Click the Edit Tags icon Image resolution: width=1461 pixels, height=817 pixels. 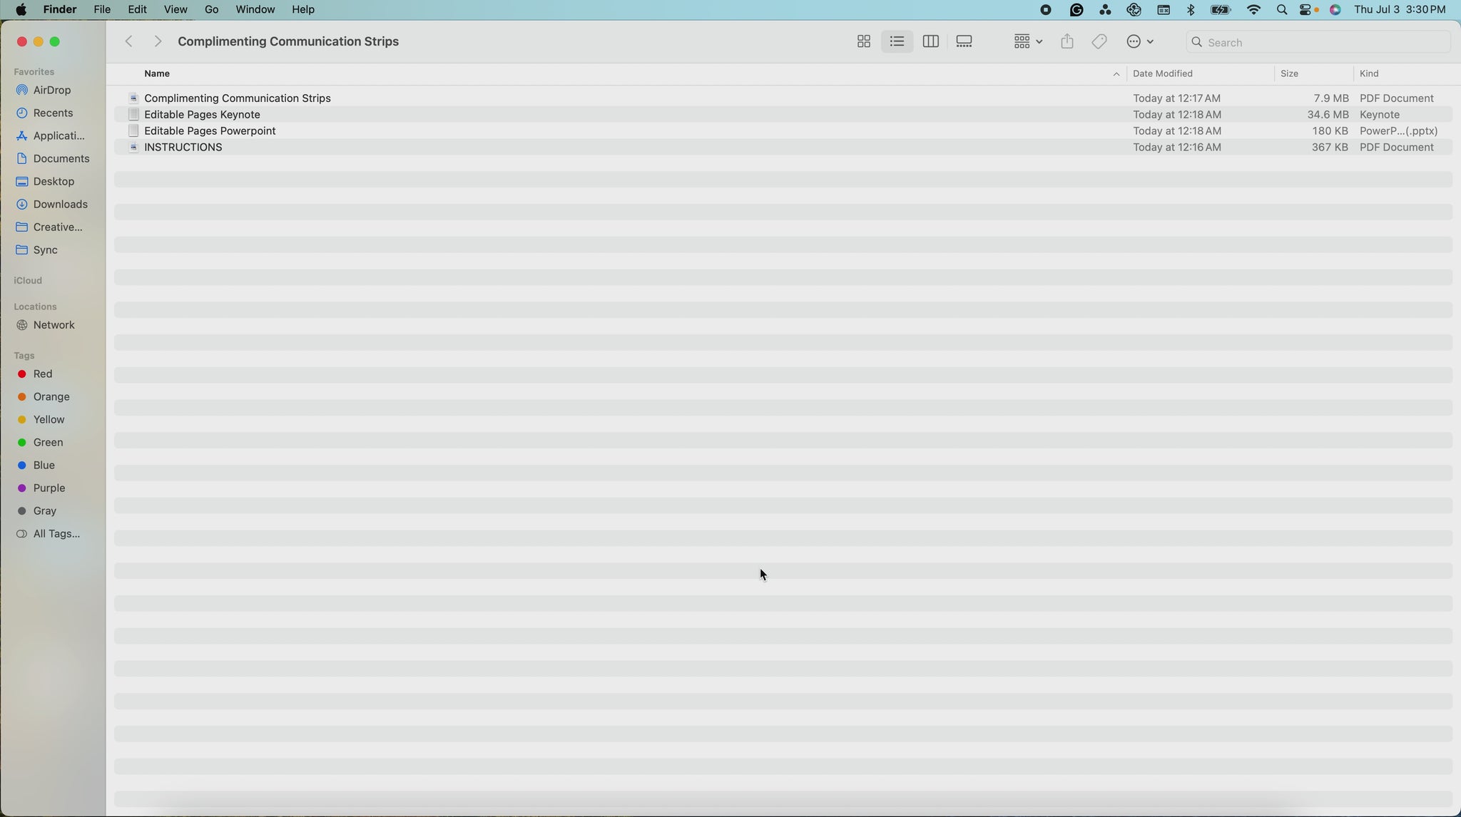(1099, 42)
